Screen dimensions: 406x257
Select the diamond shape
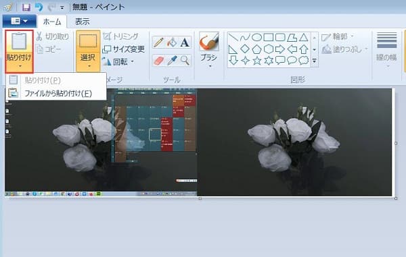pos(245,49)
